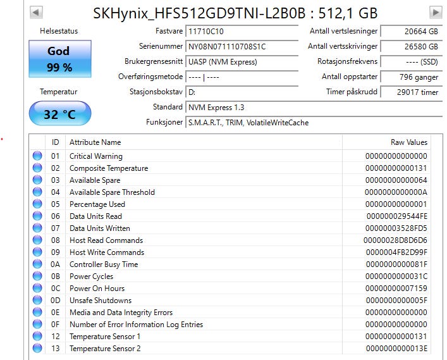This screenshot has height=360, width=447.
Task: Click raw value 0000000007159
Action: click(x=396, y=289)
